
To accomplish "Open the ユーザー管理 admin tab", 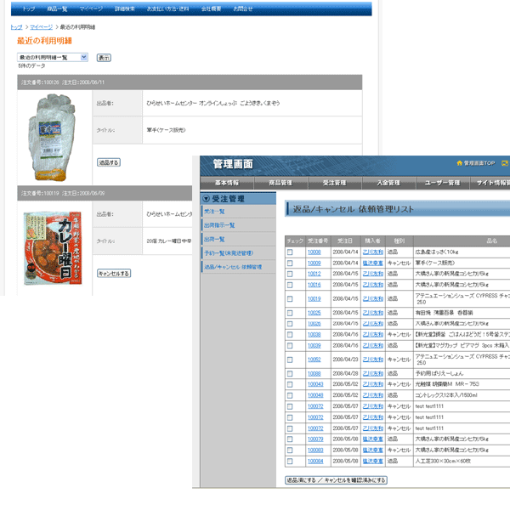I will click(x=442, y=183).
